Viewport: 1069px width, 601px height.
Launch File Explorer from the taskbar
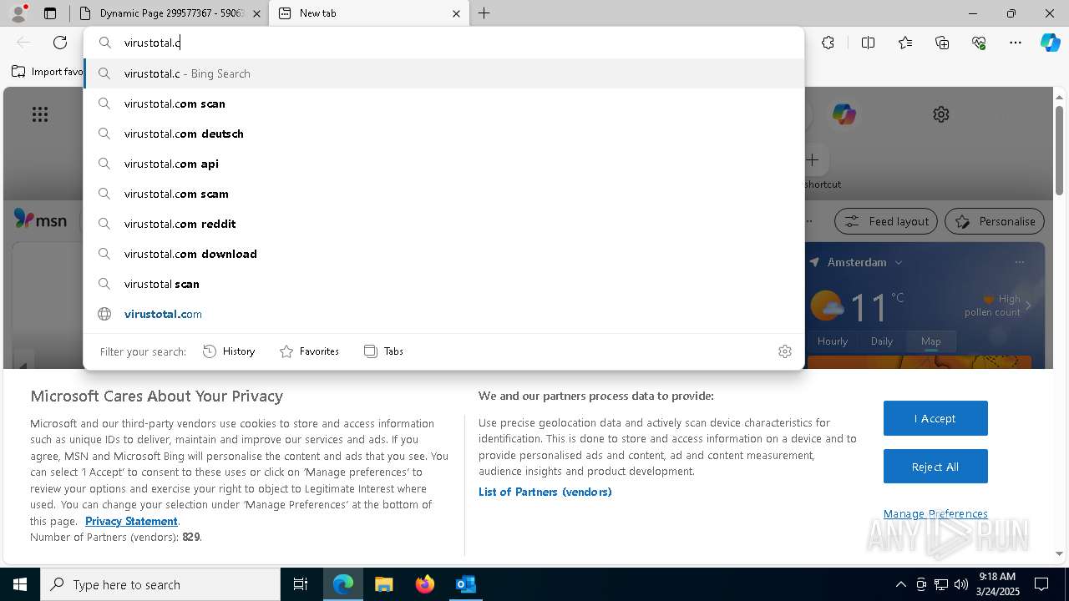click(x=383, y=584)
